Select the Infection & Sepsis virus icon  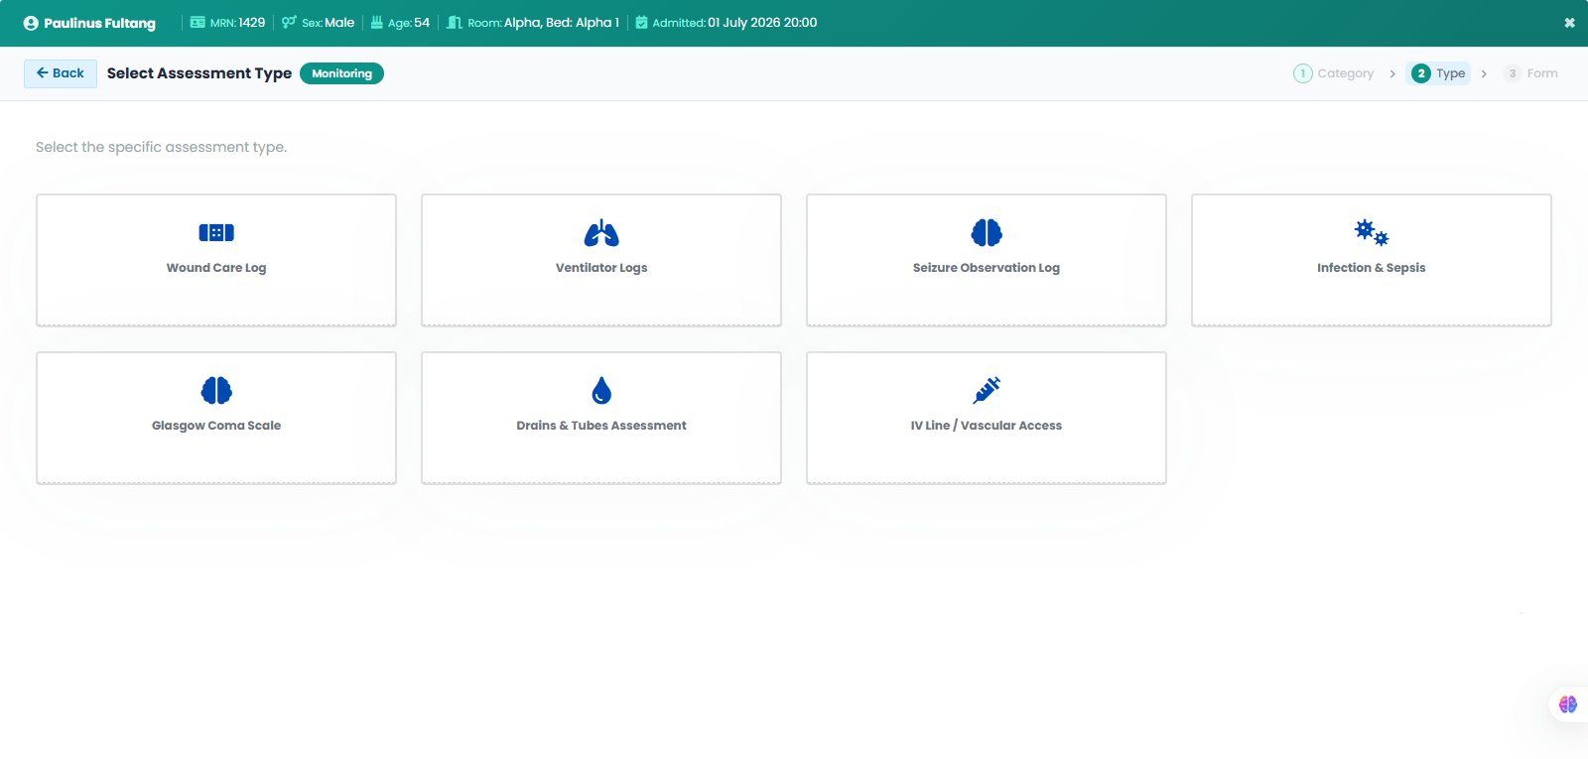tap(1372, 233)
